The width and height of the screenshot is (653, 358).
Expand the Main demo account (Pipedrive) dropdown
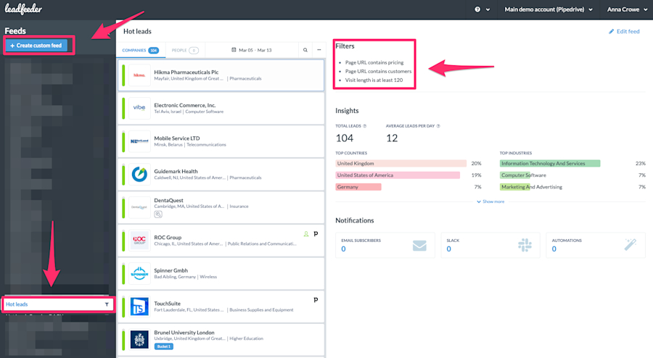549,9
